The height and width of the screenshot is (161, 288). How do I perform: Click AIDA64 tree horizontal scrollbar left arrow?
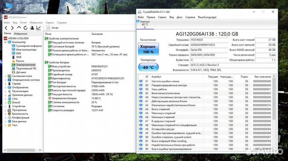click(x=5, y=150)
